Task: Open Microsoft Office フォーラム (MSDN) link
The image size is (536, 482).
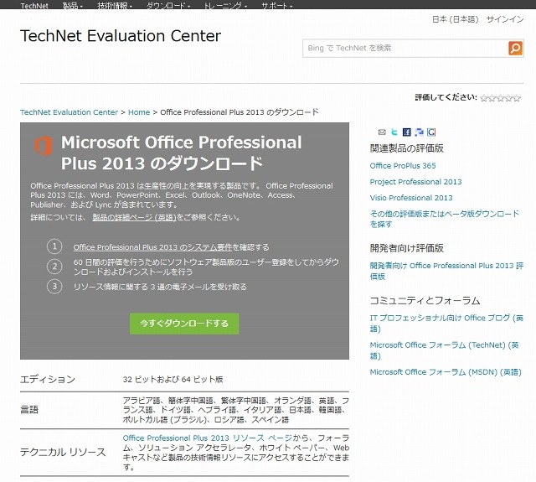Action: [x=446, y=372]
